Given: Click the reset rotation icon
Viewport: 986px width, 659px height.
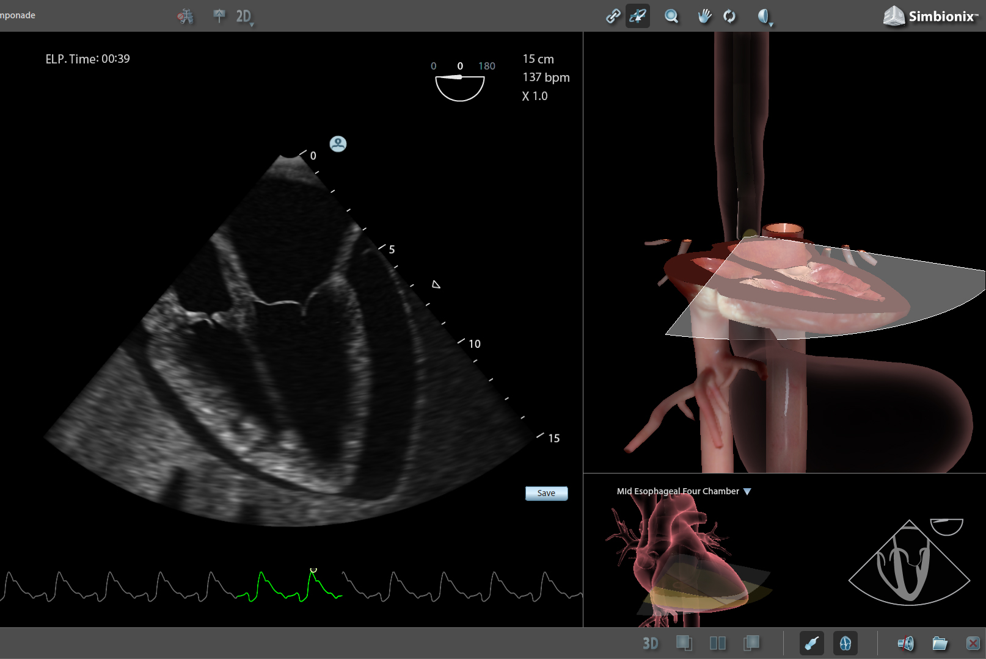Looking at the screenshot, I should (x=729, y=16).
